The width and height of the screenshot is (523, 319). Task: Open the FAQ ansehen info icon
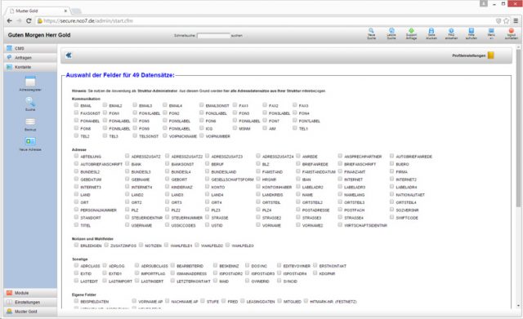pos(451,31)
